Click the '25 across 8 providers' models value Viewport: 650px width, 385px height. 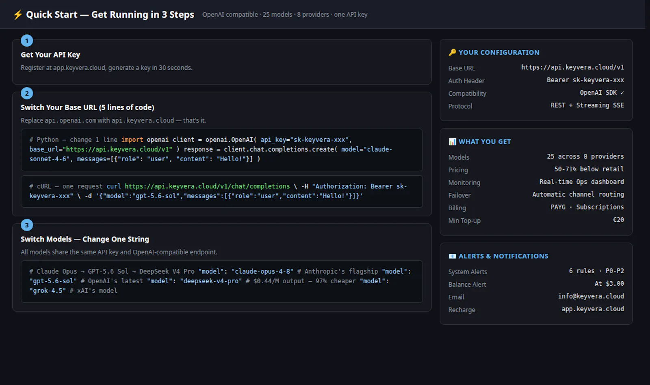[585, 156]
